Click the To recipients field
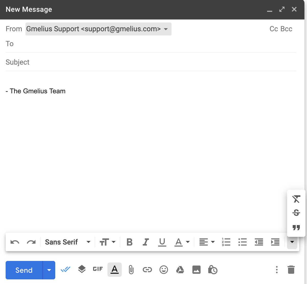The height and width of the screenshot is (284, 307). point(151,44)
